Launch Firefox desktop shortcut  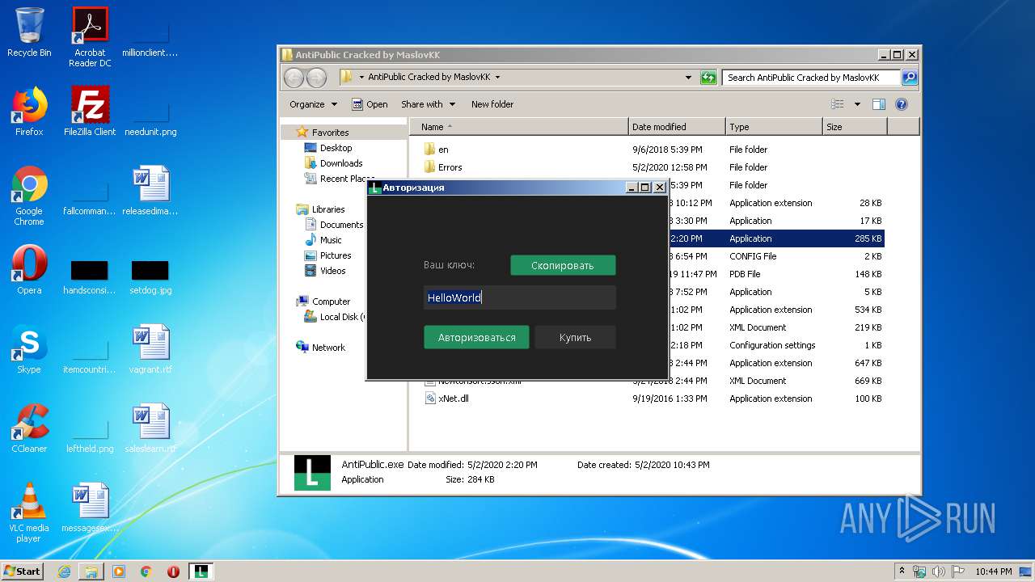tap(29, 112)
